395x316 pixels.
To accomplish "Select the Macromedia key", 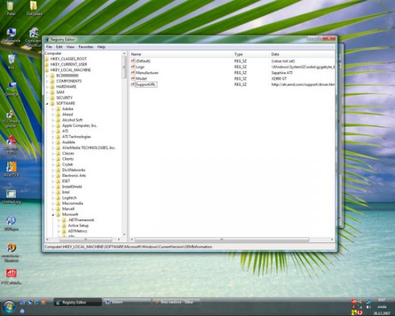I will coord(72,203).
